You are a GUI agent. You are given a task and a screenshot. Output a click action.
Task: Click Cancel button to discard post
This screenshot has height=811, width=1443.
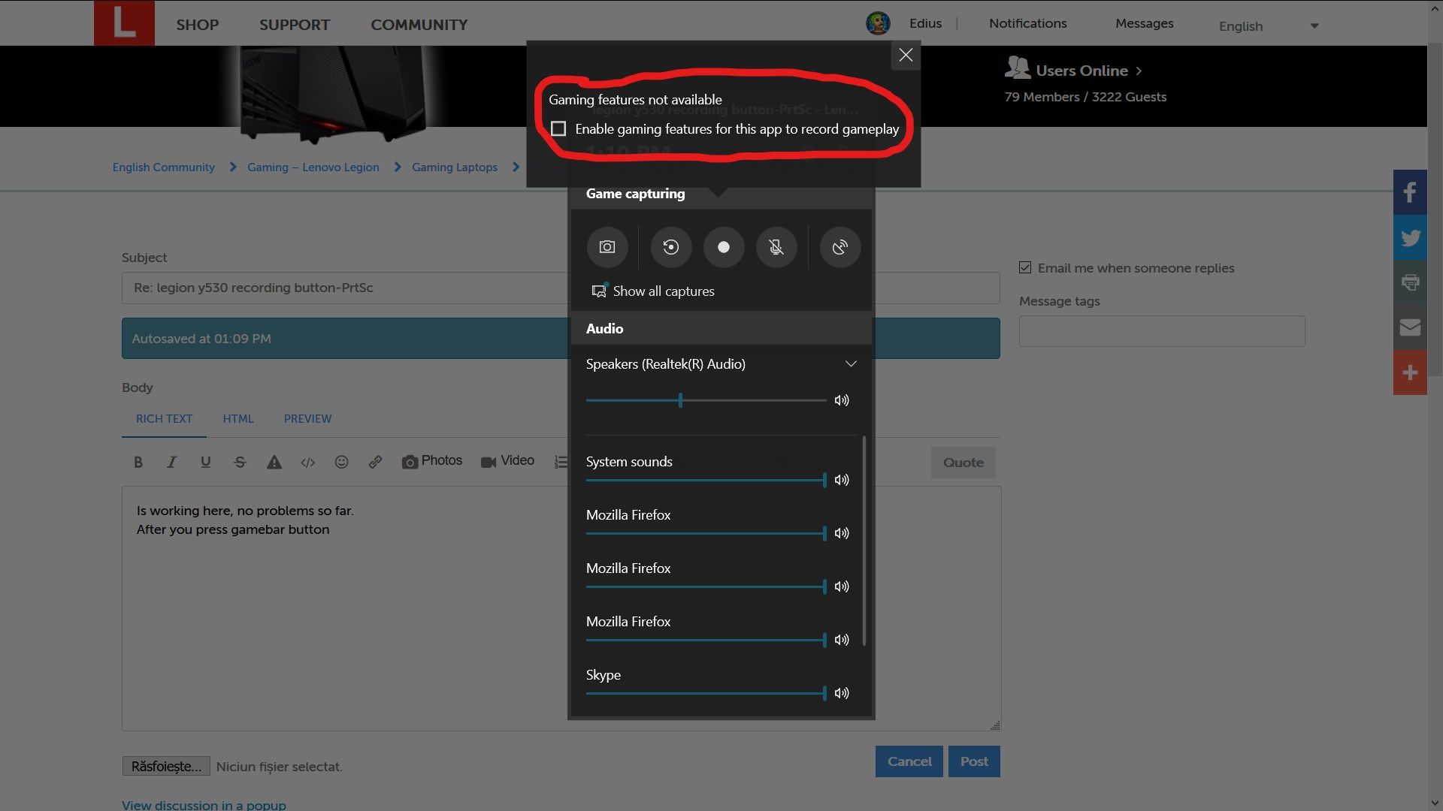pyautogui.click(x=909, y=761)
